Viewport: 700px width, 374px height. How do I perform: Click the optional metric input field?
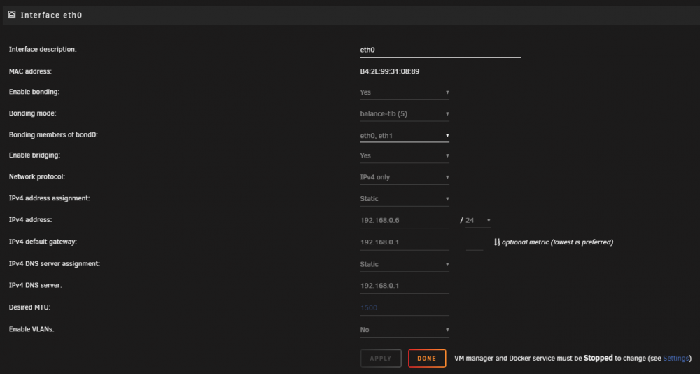[x=475, y=242]
